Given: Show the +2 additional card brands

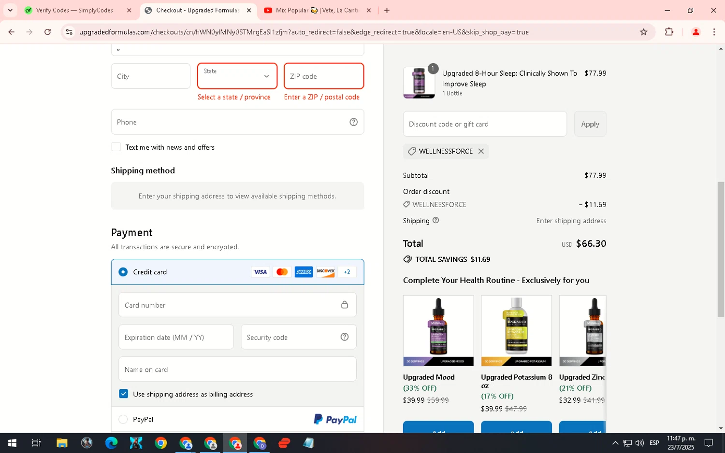Looking at the screenshot, I should pos(347,272).
